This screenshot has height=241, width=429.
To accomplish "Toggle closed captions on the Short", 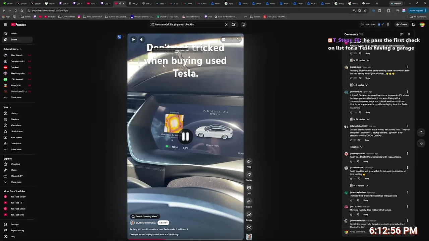I will pos(224,39).
